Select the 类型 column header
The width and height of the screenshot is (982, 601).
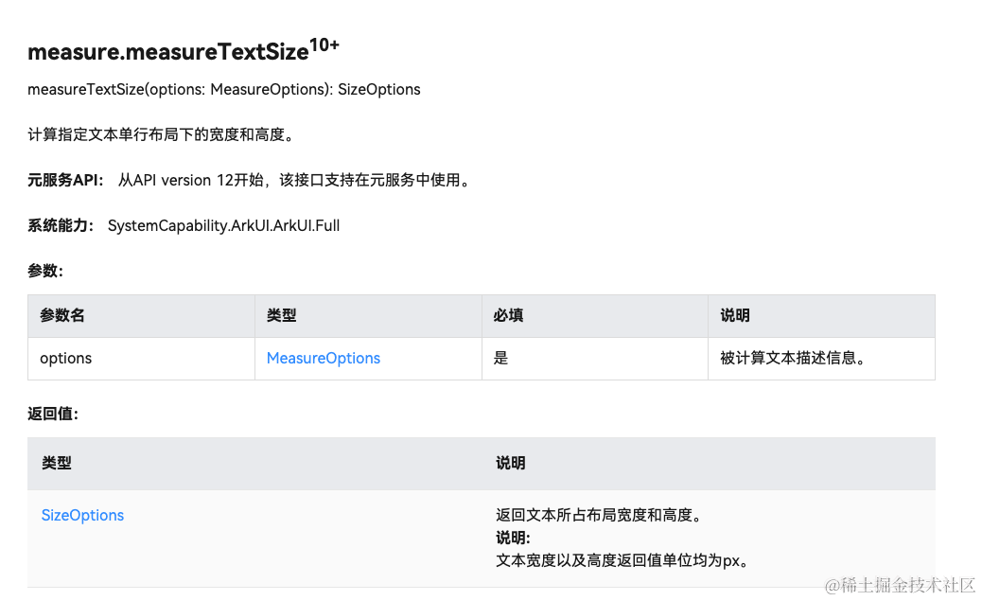281,315
